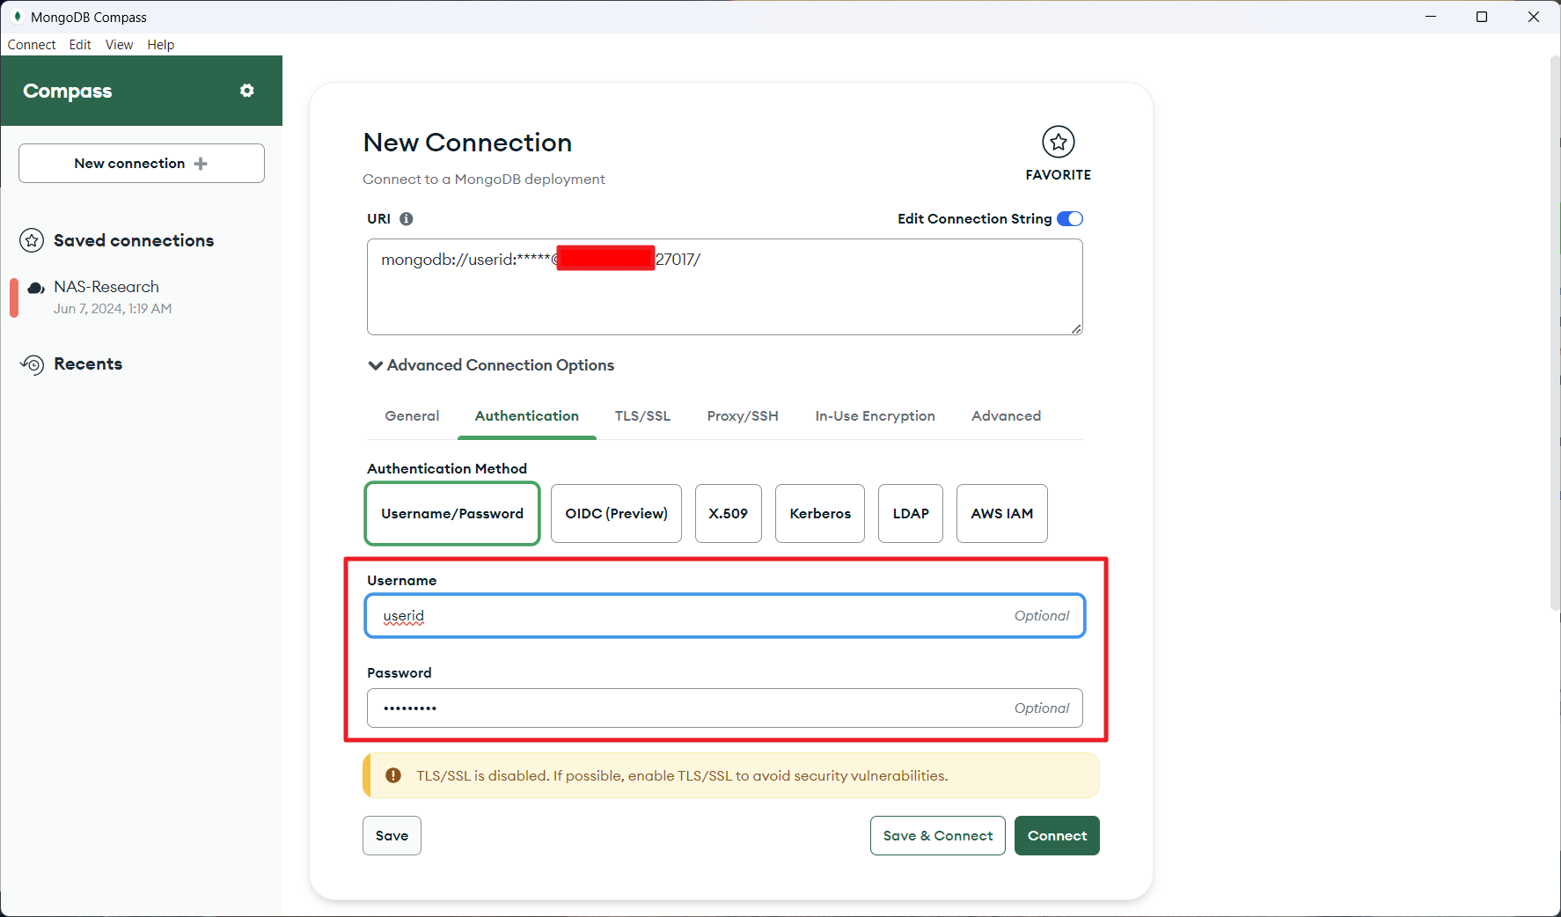The image size is (1561, 917).
Task: Switch to the Authentication tab
Action: pos(527,416)
